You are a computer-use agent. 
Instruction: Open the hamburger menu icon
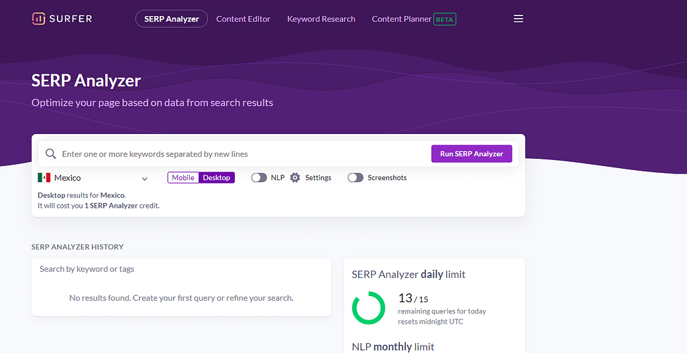(x=519, y=19)
